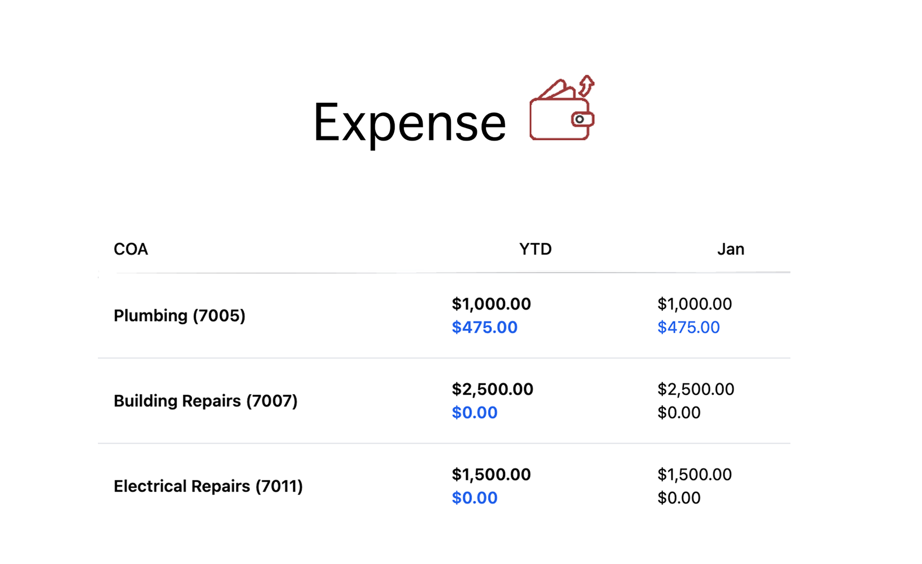
Task: Open the Plumbing (7005) account row
Action: point(179,316)
